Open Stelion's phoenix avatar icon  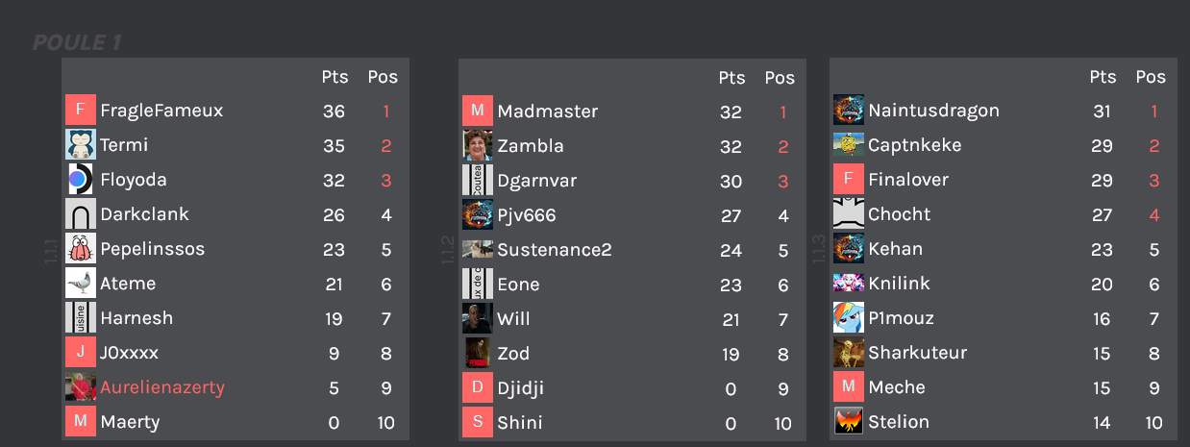[x=849, y=422]
